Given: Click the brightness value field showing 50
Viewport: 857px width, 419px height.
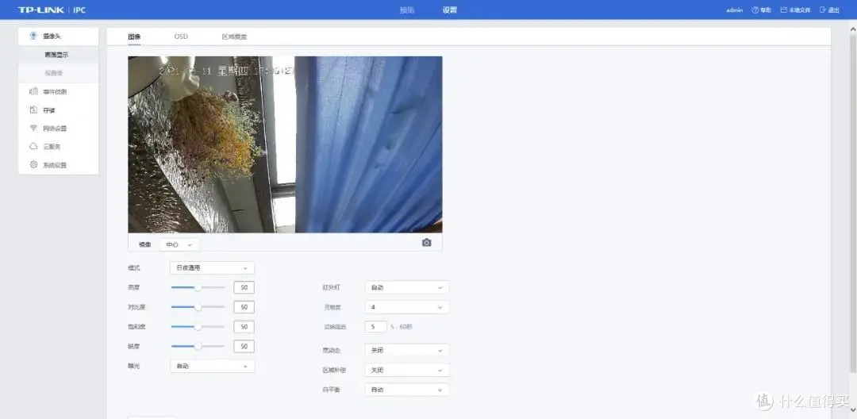Looking at the screenshot, I should click(x=244, y=287).
